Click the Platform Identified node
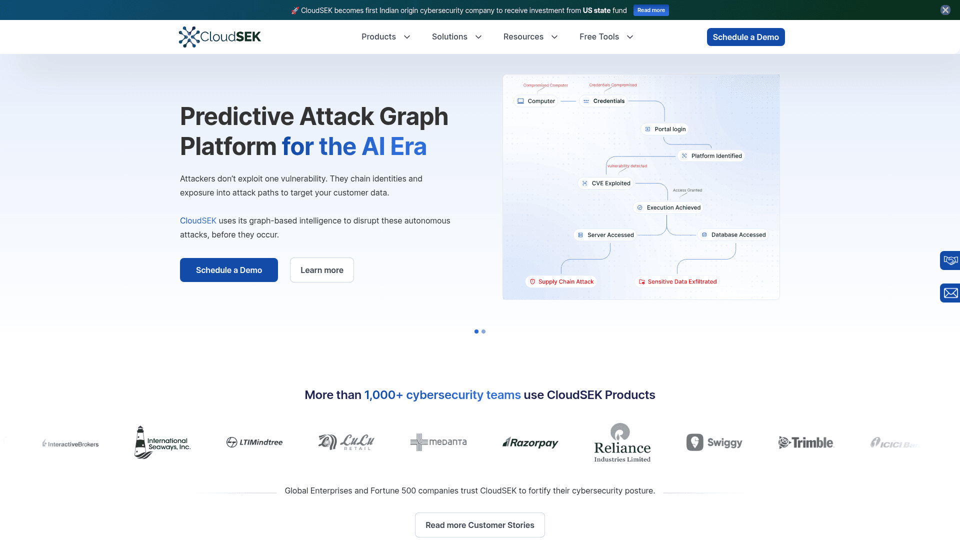This screenshot has height=540, width=960. point(711,156)
